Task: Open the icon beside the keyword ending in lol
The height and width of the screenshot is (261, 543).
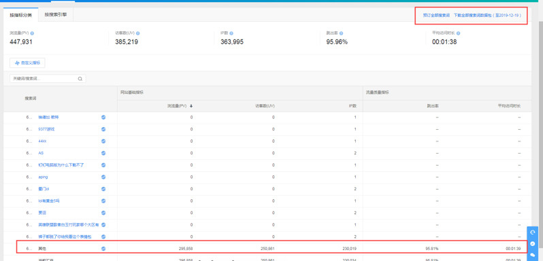Action: [103, 189]
